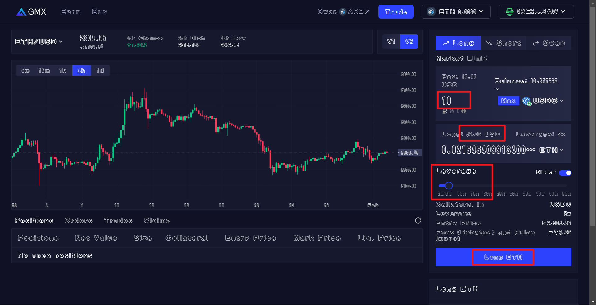
Task: Open the ETH/USD pair dropdown
Action: click(x=39, y=42)
